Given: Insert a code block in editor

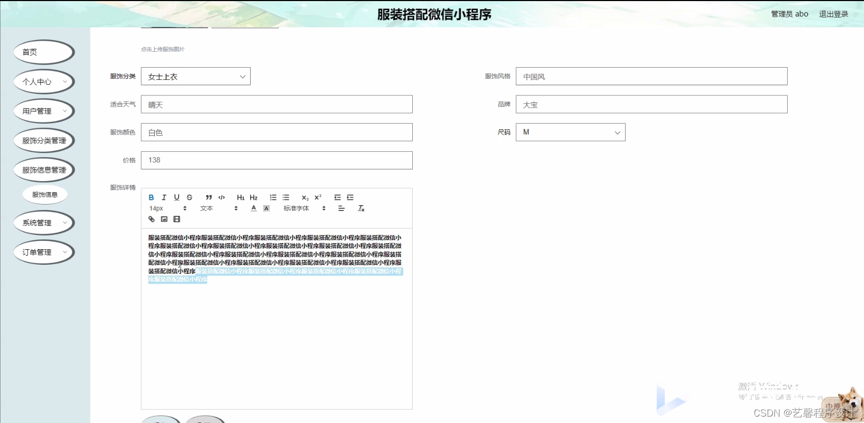Looking at the screenshot, I should 222,198.
